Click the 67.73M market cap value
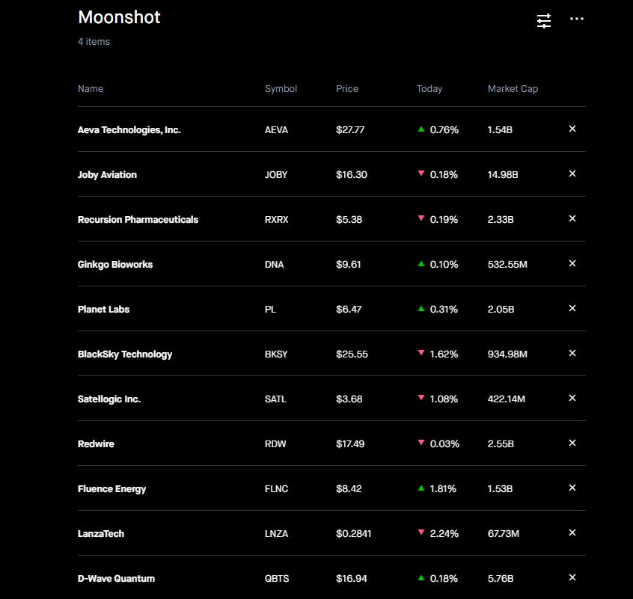This screenshot has height=599, width=633. [x=503, y=534]
